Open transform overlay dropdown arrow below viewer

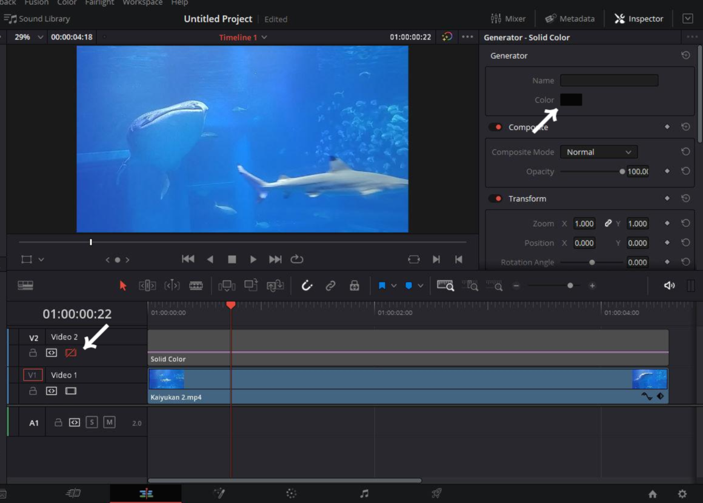[x=41, y=259]
